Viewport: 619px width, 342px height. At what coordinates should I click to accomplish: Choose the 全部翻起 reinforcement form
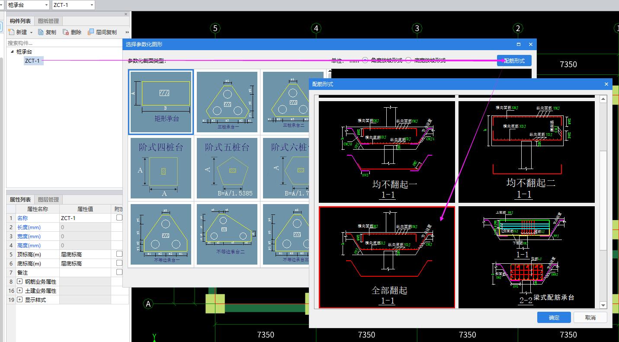click(x=387, y=257)
